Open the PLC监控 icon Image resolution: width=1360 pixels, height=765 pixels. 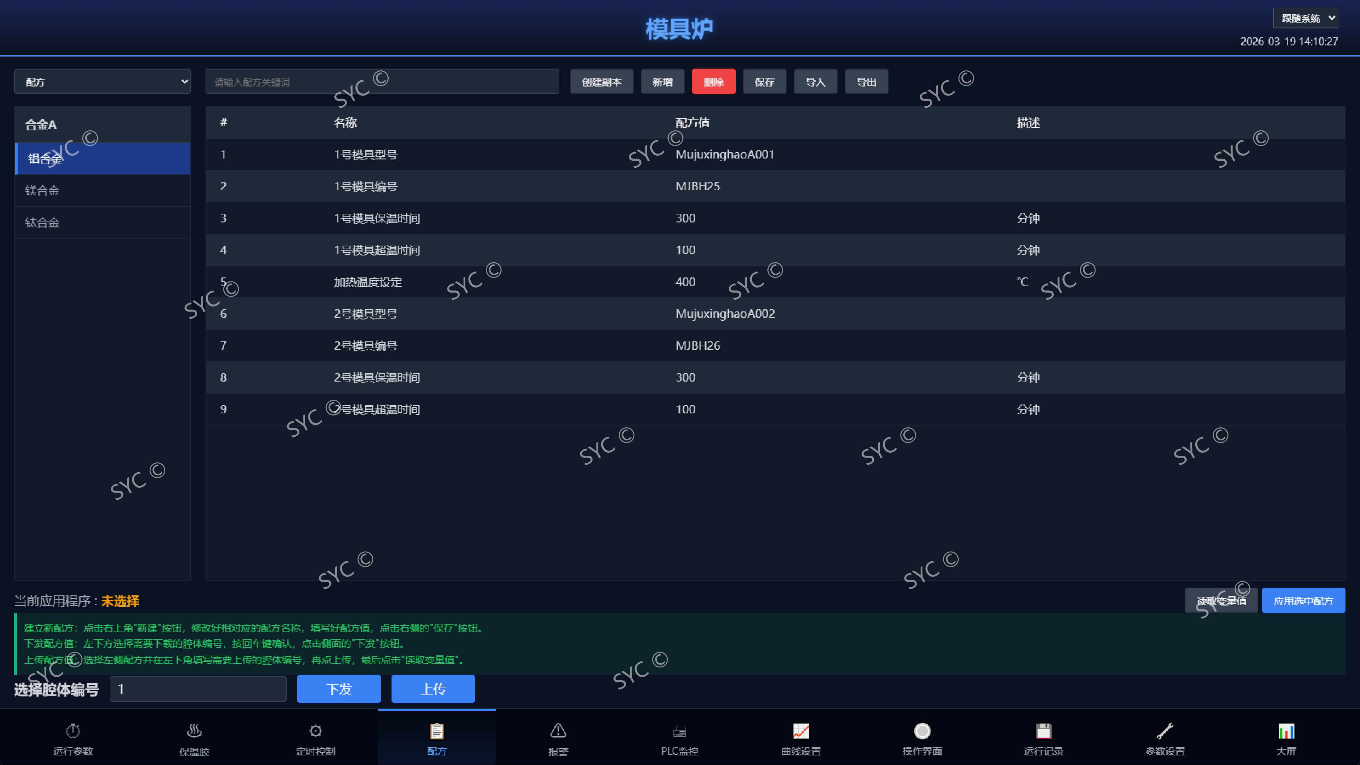680,731
